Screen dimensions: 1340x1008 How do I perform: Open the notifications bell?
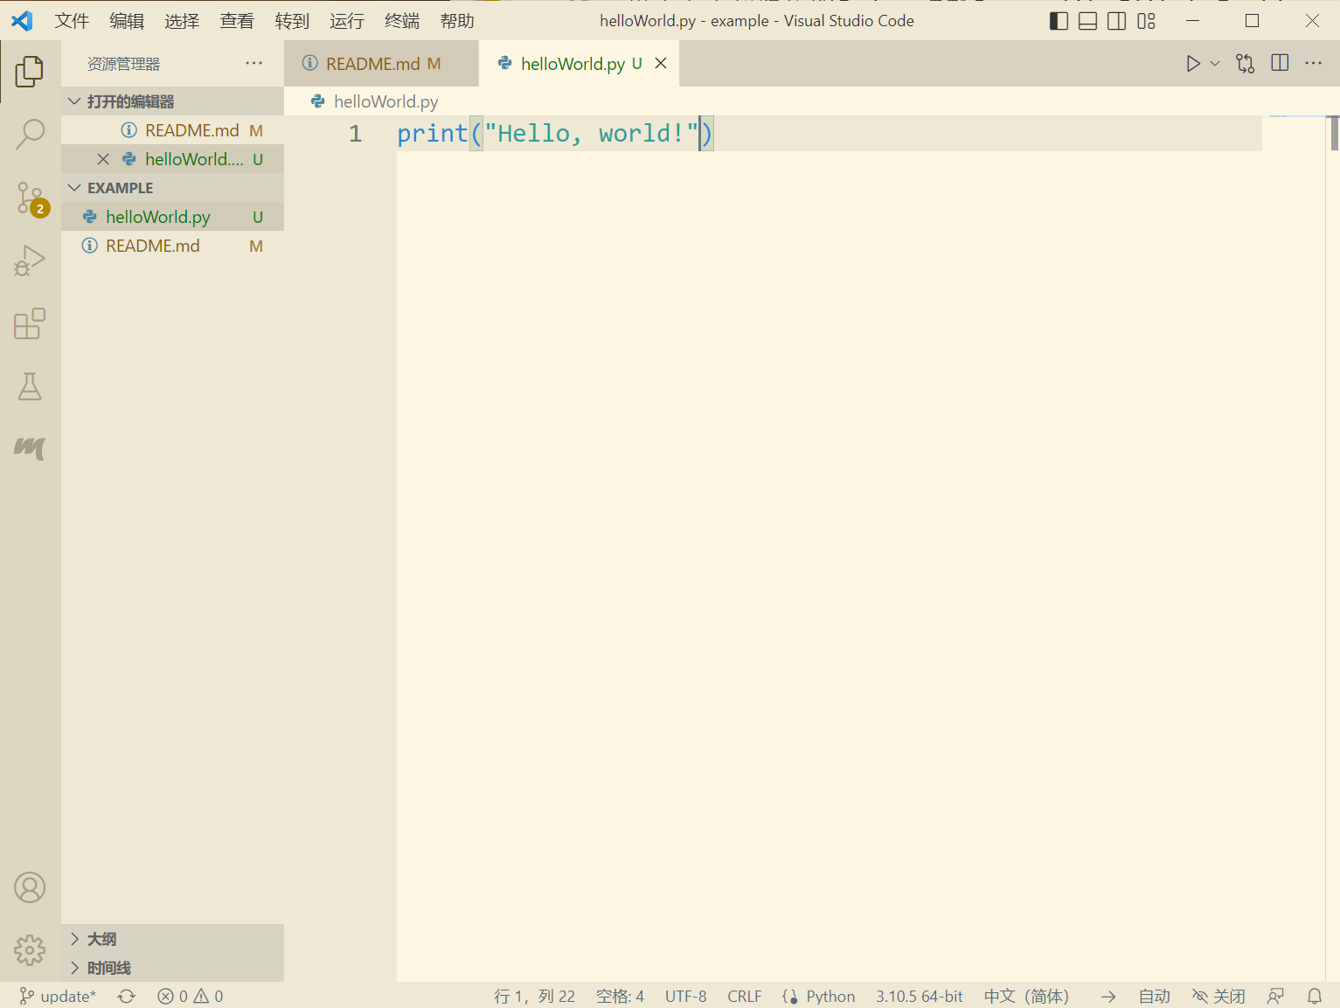point(1315,996)
